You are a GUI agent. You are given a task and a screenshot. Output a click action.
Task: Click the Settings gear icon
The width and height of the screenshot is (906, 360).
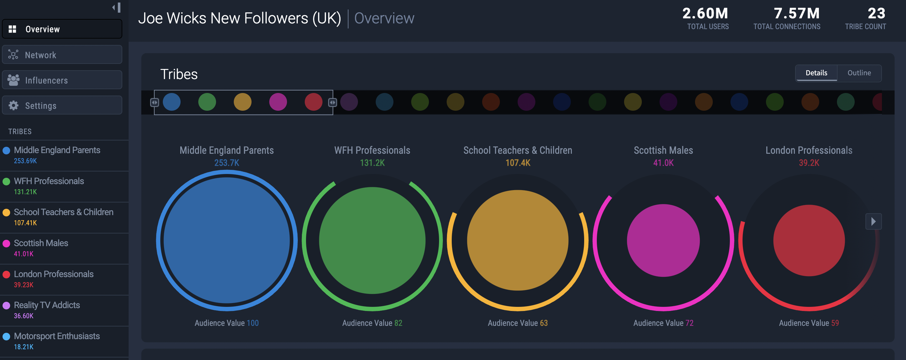point(13,105)
